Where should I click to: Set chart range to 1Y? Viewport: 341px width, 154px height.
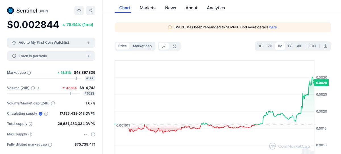coord(290,46)
